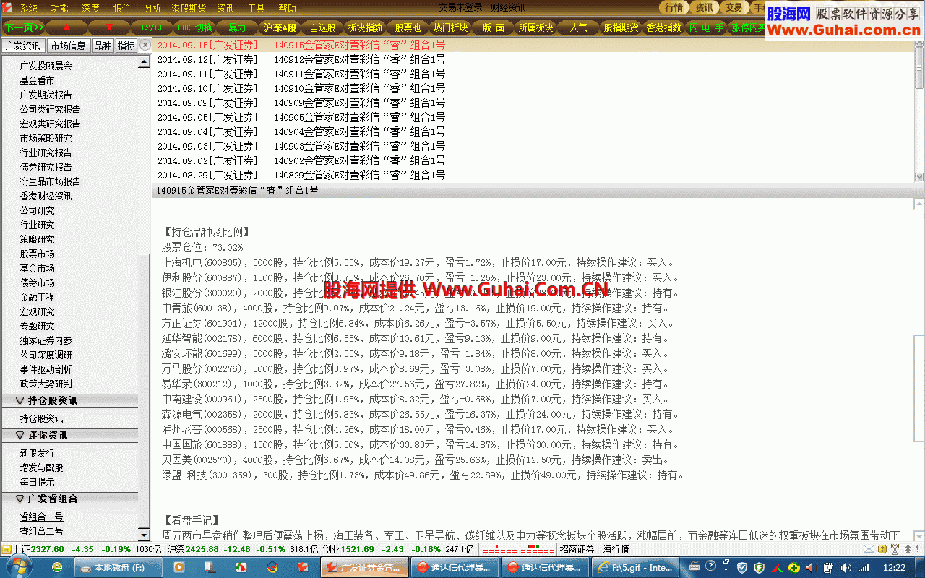This screenshot has width=925, height=578.
Task: Collapse the 广发睿组合 section
Action: tap(69, 499)
